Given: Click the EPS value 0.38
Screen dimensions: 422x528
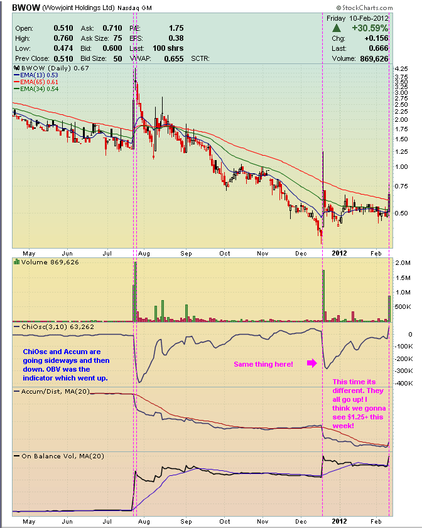Looking at the screenshot, I should pos(176,38).
